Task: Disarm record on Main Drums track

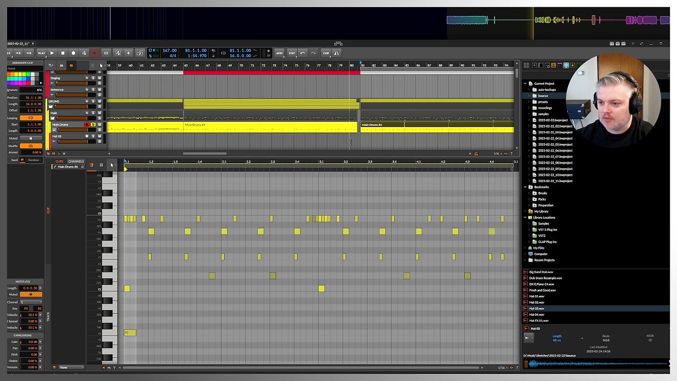Action: tap(87, 124)
